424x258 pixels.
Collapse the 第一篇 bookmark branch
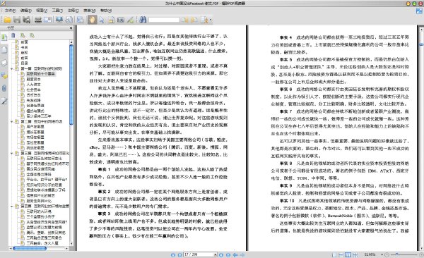tap(11, 69)
